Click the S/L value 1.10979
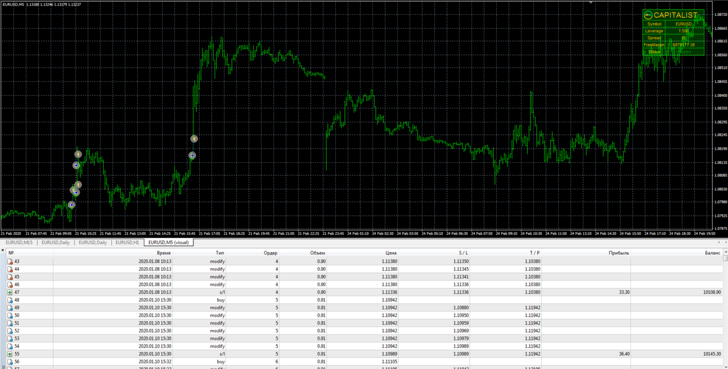 (461, 339)
